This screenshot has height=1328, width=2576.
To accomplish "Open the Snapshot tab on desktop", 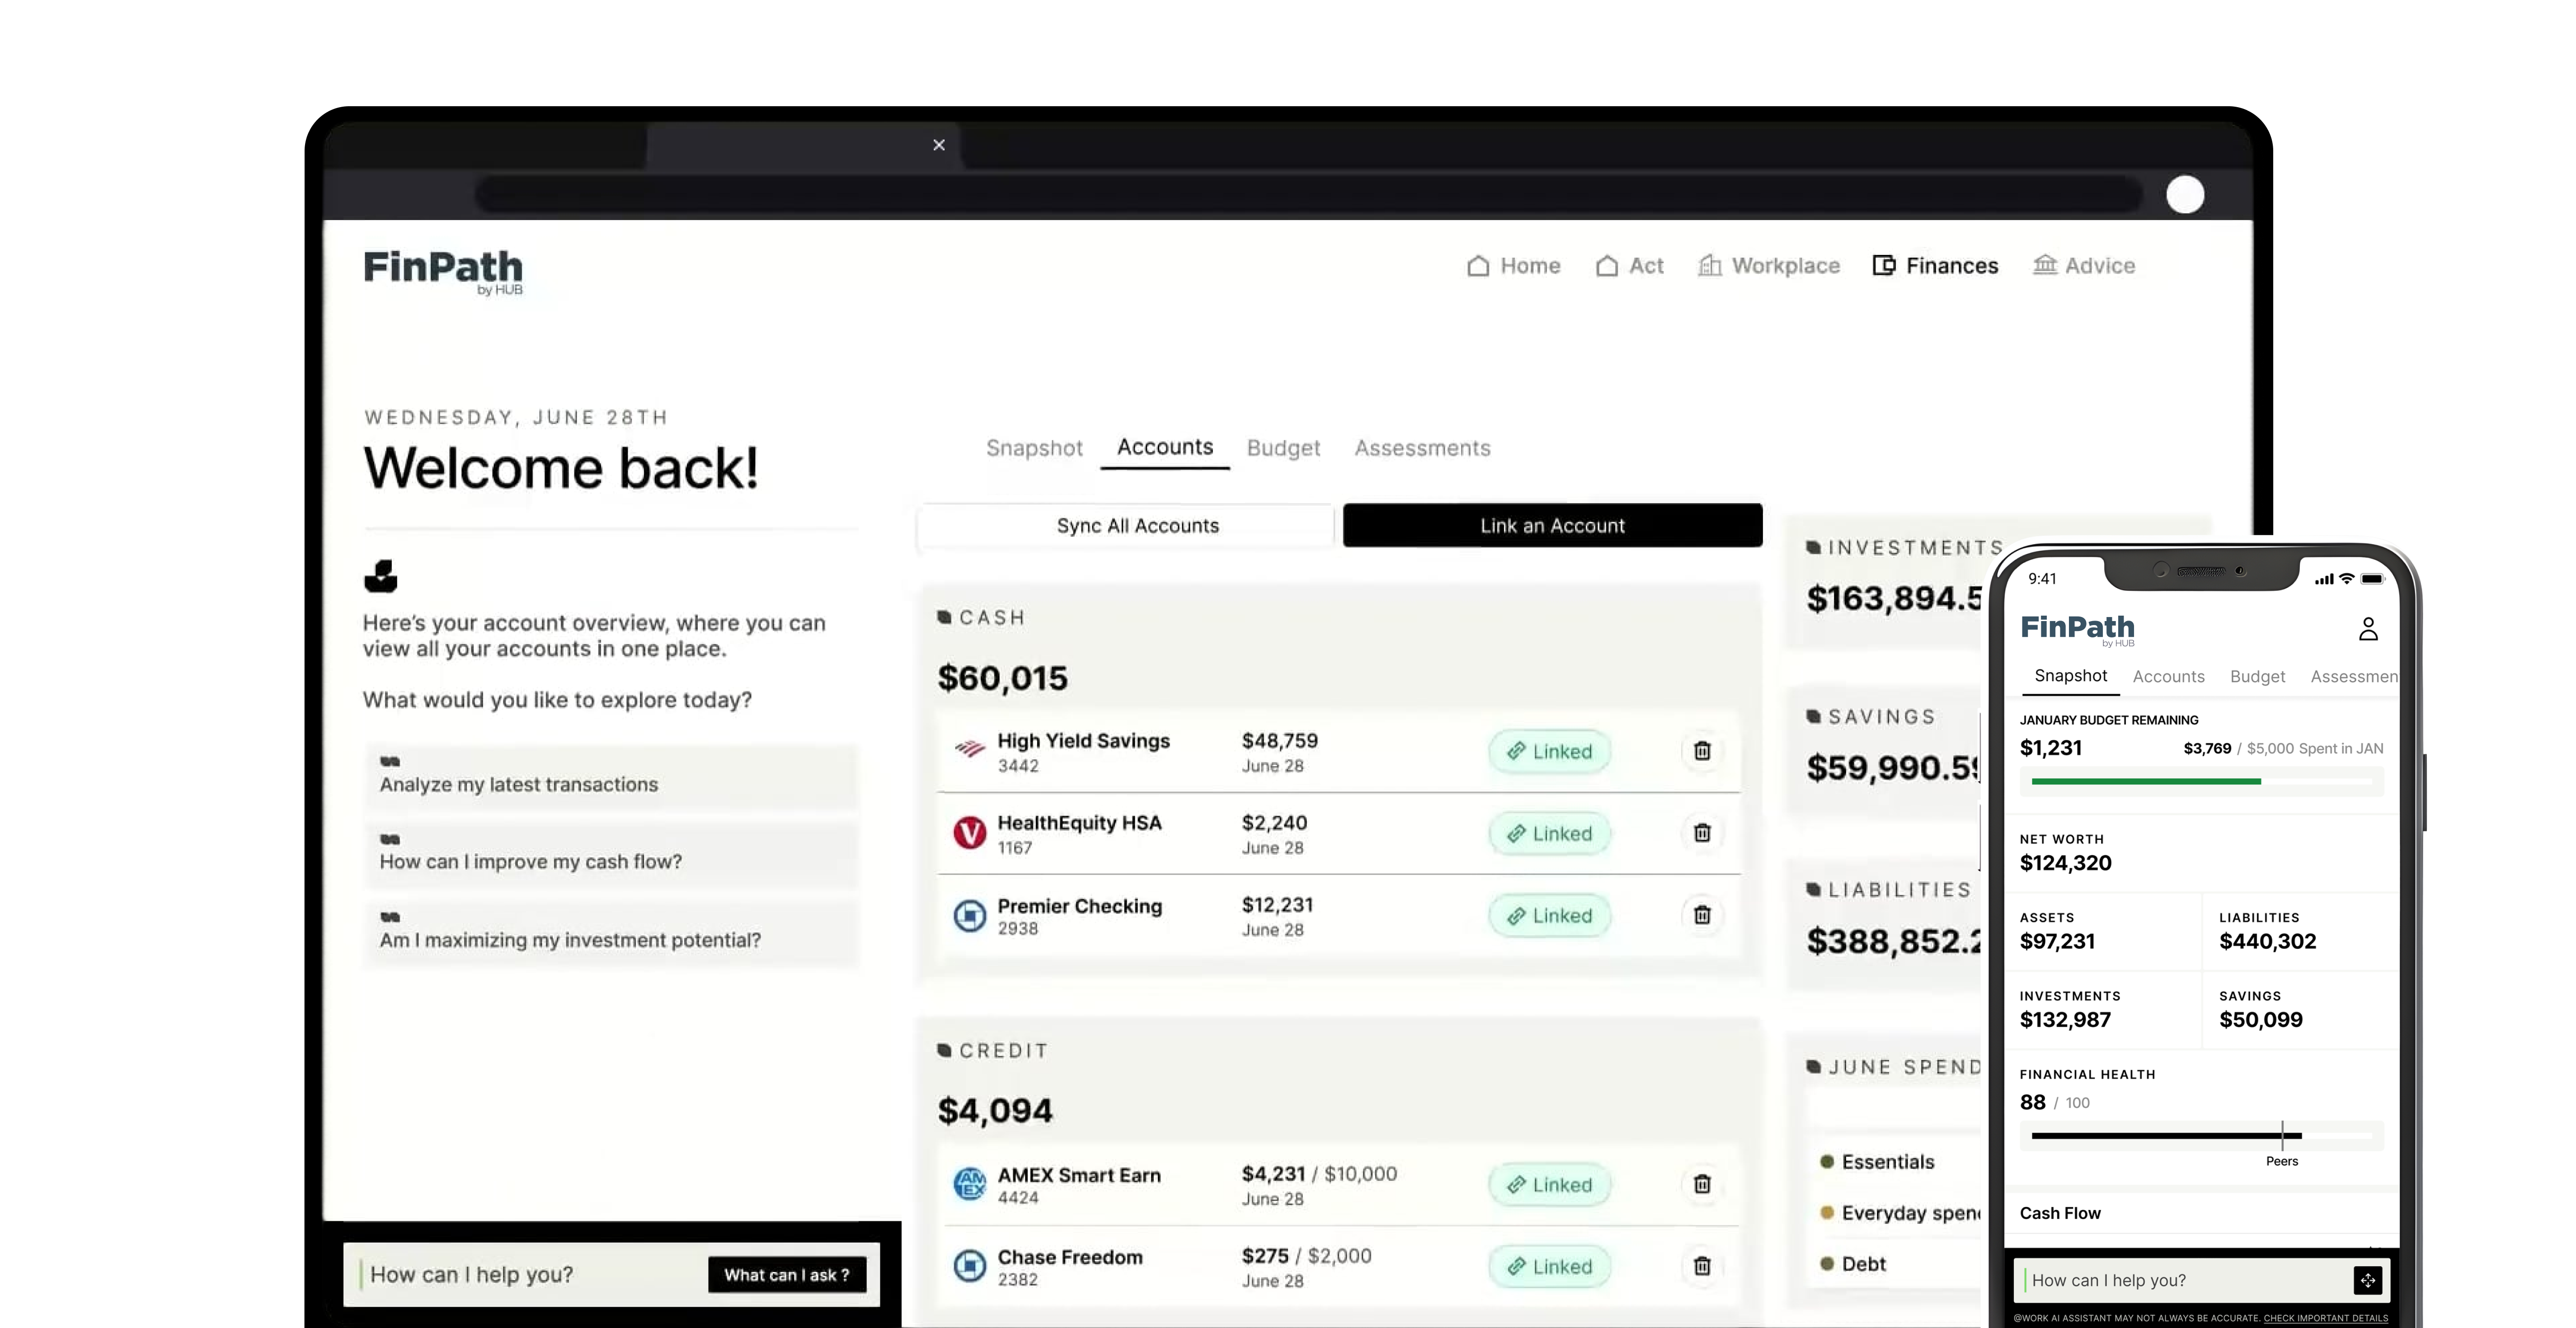I will (1034, 448).
